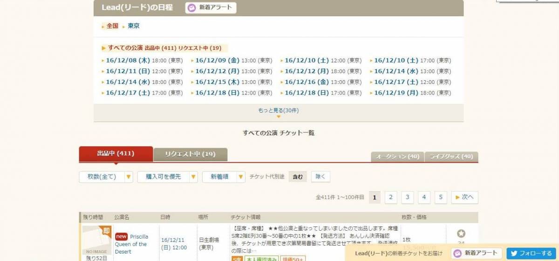
Task: Click the purple mail icon in the top 新着アラート button
Action: tap(192, 8)
